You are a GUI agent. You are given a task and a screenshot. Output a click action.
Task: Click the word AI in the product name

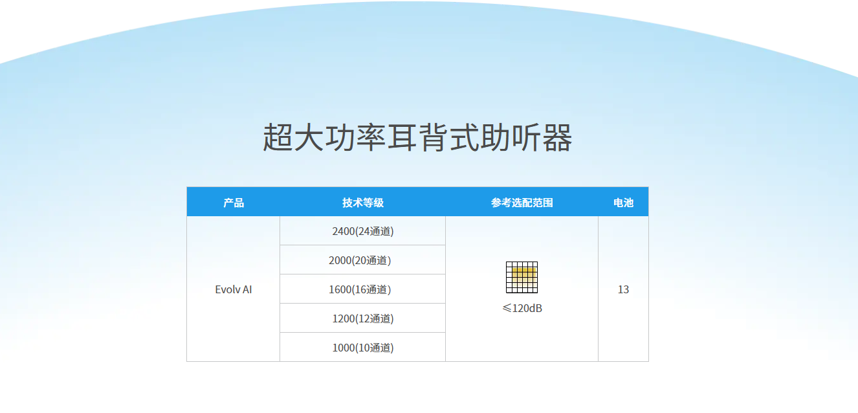(x=246, y=289)
